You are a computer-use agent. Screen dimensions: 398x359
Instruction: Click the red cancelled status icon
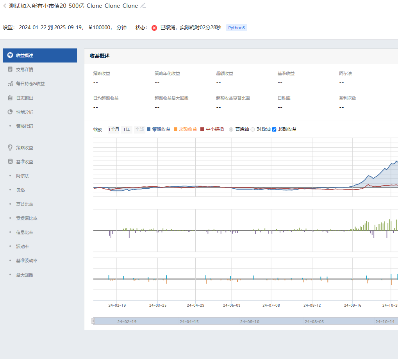click(x=154, y=28)
